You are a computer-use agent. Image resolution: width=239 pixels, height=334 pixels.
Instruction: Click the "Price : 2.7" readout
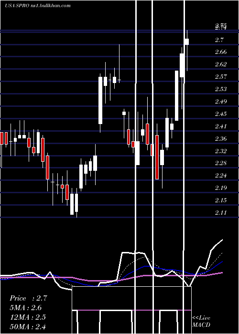(28, 298)
